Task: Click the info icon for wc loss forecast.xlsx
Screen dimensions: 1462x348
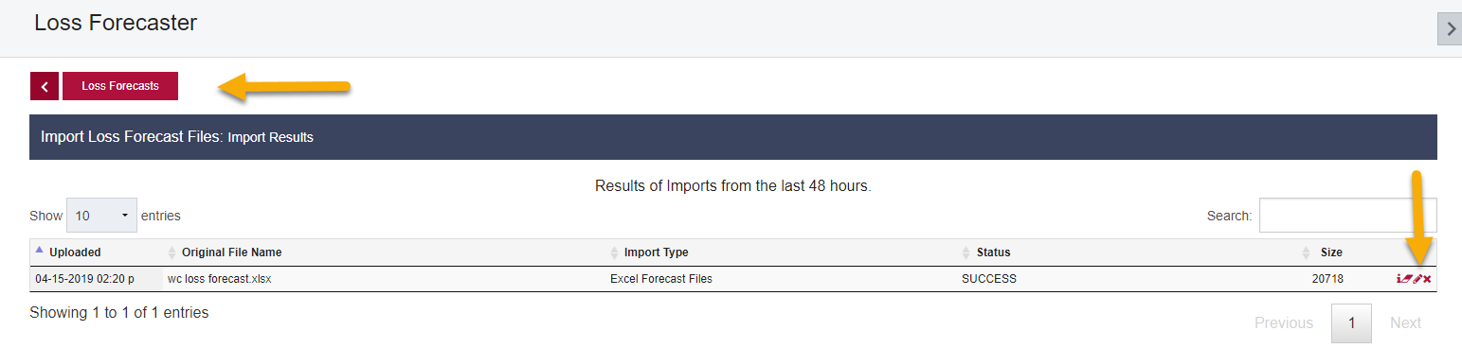Action: pos(1399,279)
